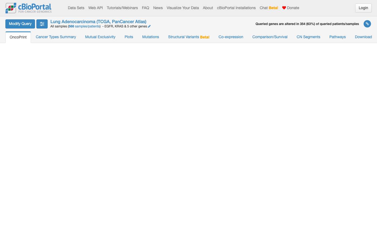The height and width of the screenshot is (242, 377).
Task: Switch to Cancer Types Summary tab
Action: pos(56,37)
